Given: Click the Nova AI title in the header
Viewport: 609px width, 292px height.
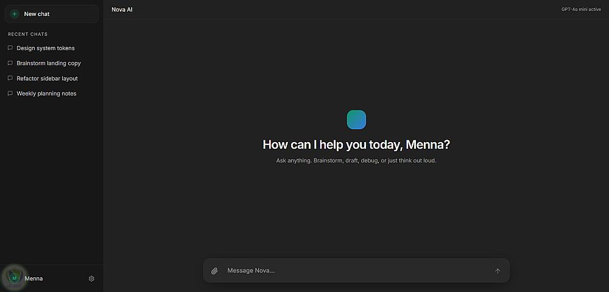Looking at the screenshot, I should point(122,10).
